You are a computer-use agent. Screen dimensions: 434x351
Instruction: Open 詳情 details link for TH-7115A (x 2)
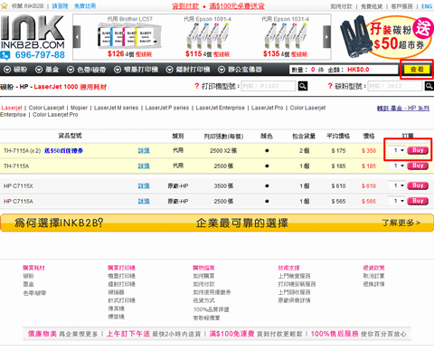tap(144, 150)
